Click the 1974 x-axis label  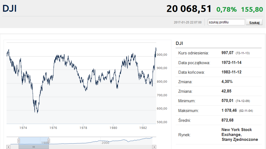point(23,128)
